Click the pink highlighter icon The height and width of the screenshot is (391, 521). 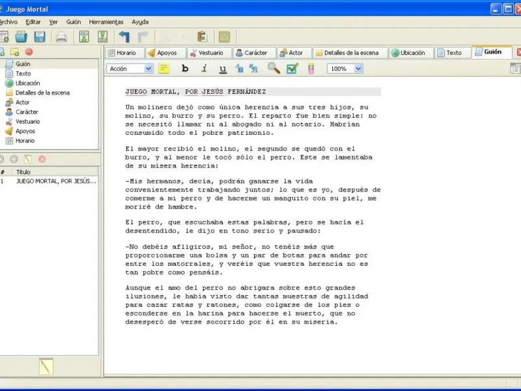tap(311, 68)
